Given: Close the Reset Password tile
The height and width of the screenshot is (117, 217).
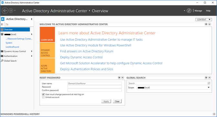Looking at the screenshot, I should [x=119, y=78].
